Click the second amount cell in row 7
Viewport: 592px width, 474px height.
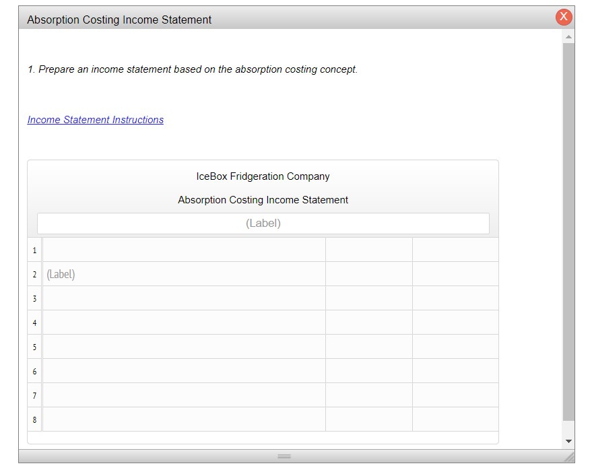(x=455, y=395)
